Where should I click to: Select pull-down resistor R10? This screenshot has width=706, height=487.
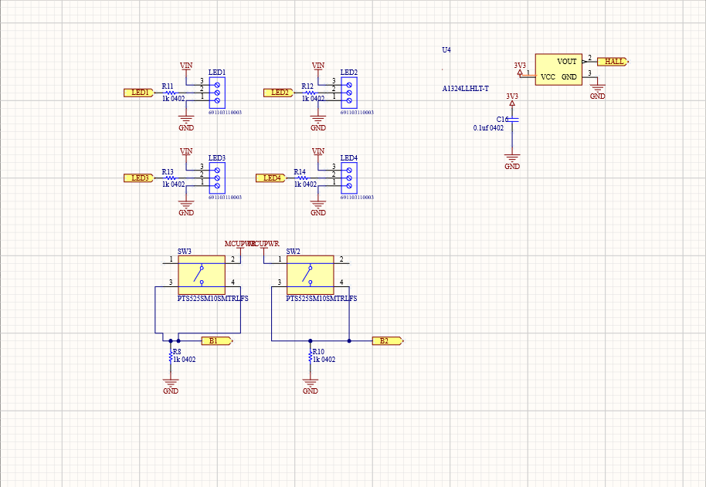point(311,357)
